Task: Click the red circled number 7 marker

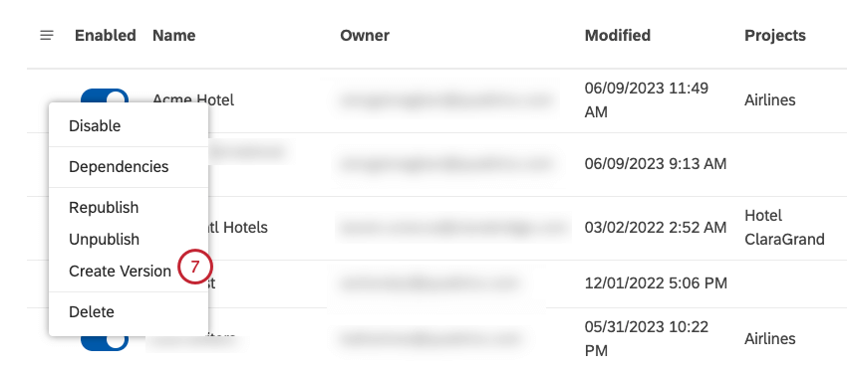Action: tap(195, 267)
